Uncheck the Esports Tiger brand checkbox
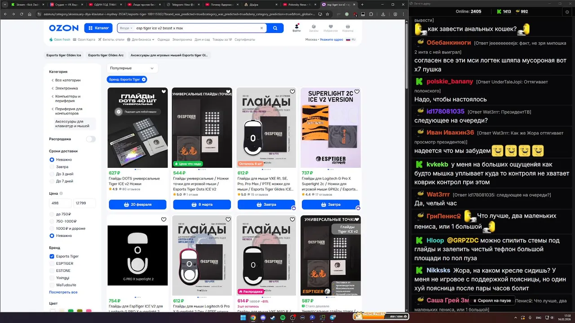Screen dimensions: 575x323 coord(52,256)
